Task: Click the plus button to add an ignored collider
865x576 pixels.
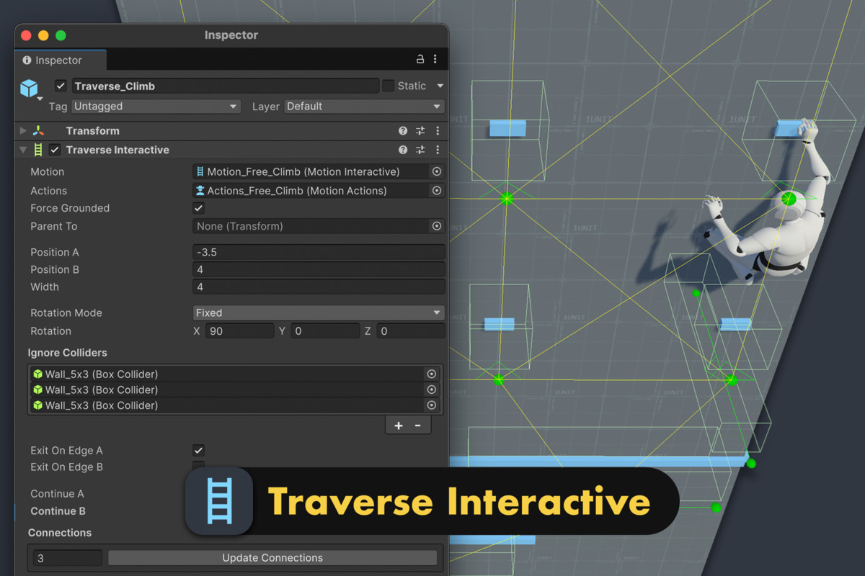Action: pyautogui.click(x=398, y=425)
